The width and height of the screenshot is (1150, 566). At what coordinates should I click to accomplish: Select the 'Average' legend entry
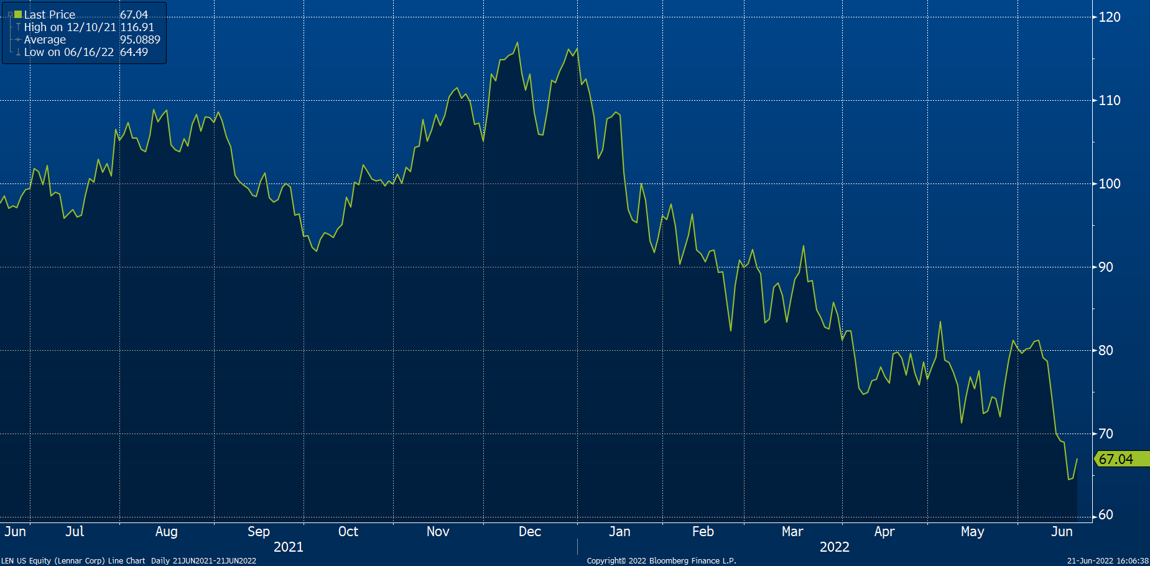[45, 40]
